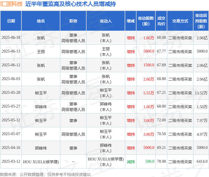Click the red share change 5000.0
Viewport: 209px width, 177px height.
(x=149, y=148)
